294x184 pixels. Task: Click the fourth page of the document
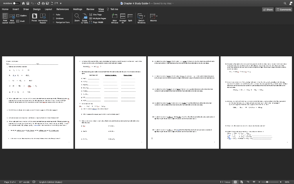(x=256, y=103)
